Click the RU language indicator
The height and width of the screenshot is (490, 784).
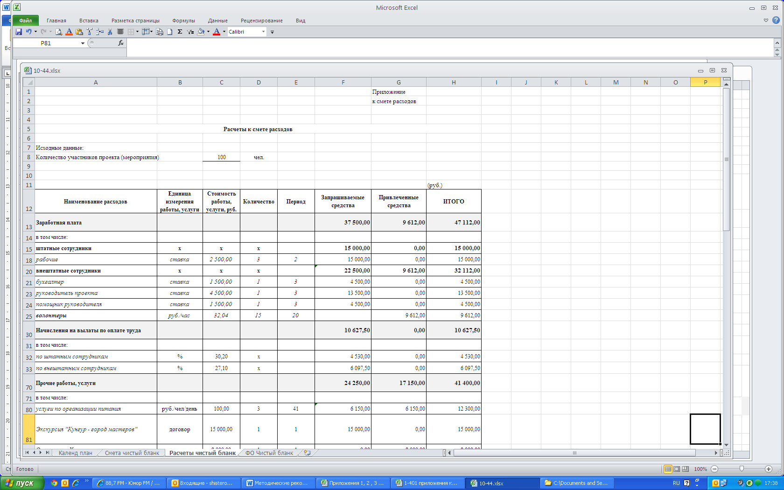(x=676, y=483)
